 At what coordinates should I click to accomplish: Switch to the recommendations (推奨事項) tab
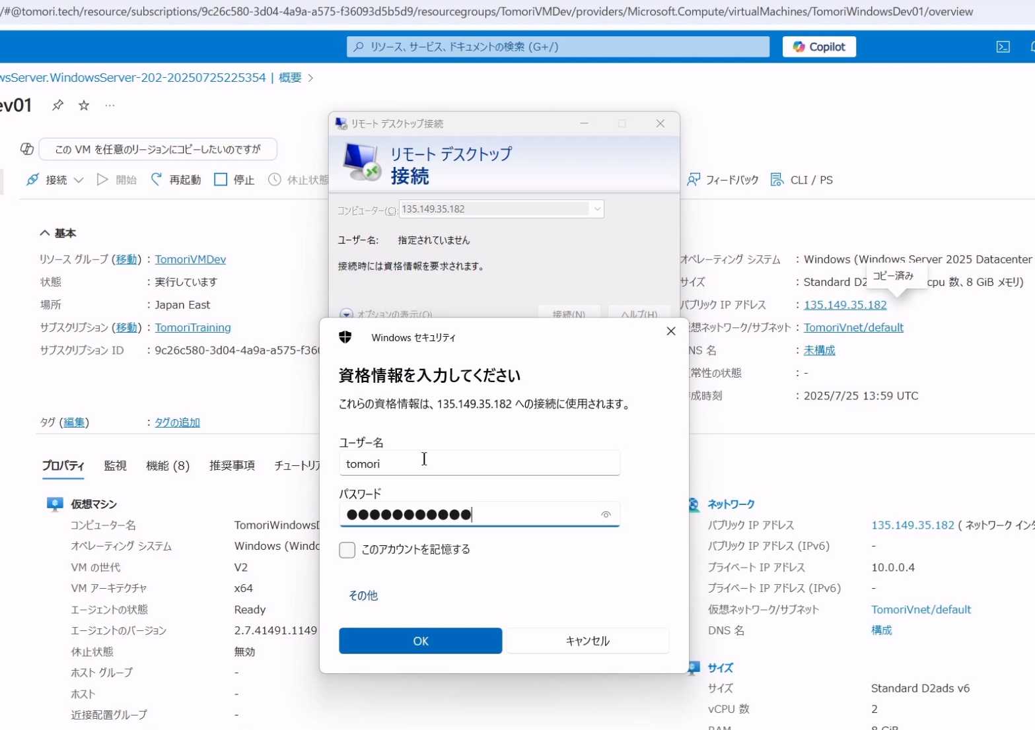pos(231,466)
